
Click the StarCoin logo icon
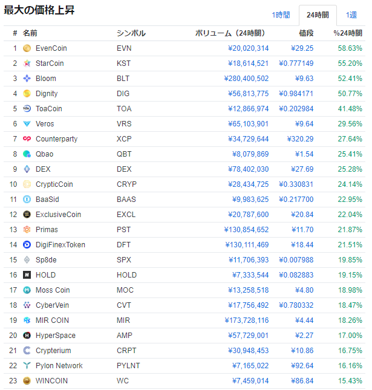point(27,63)
